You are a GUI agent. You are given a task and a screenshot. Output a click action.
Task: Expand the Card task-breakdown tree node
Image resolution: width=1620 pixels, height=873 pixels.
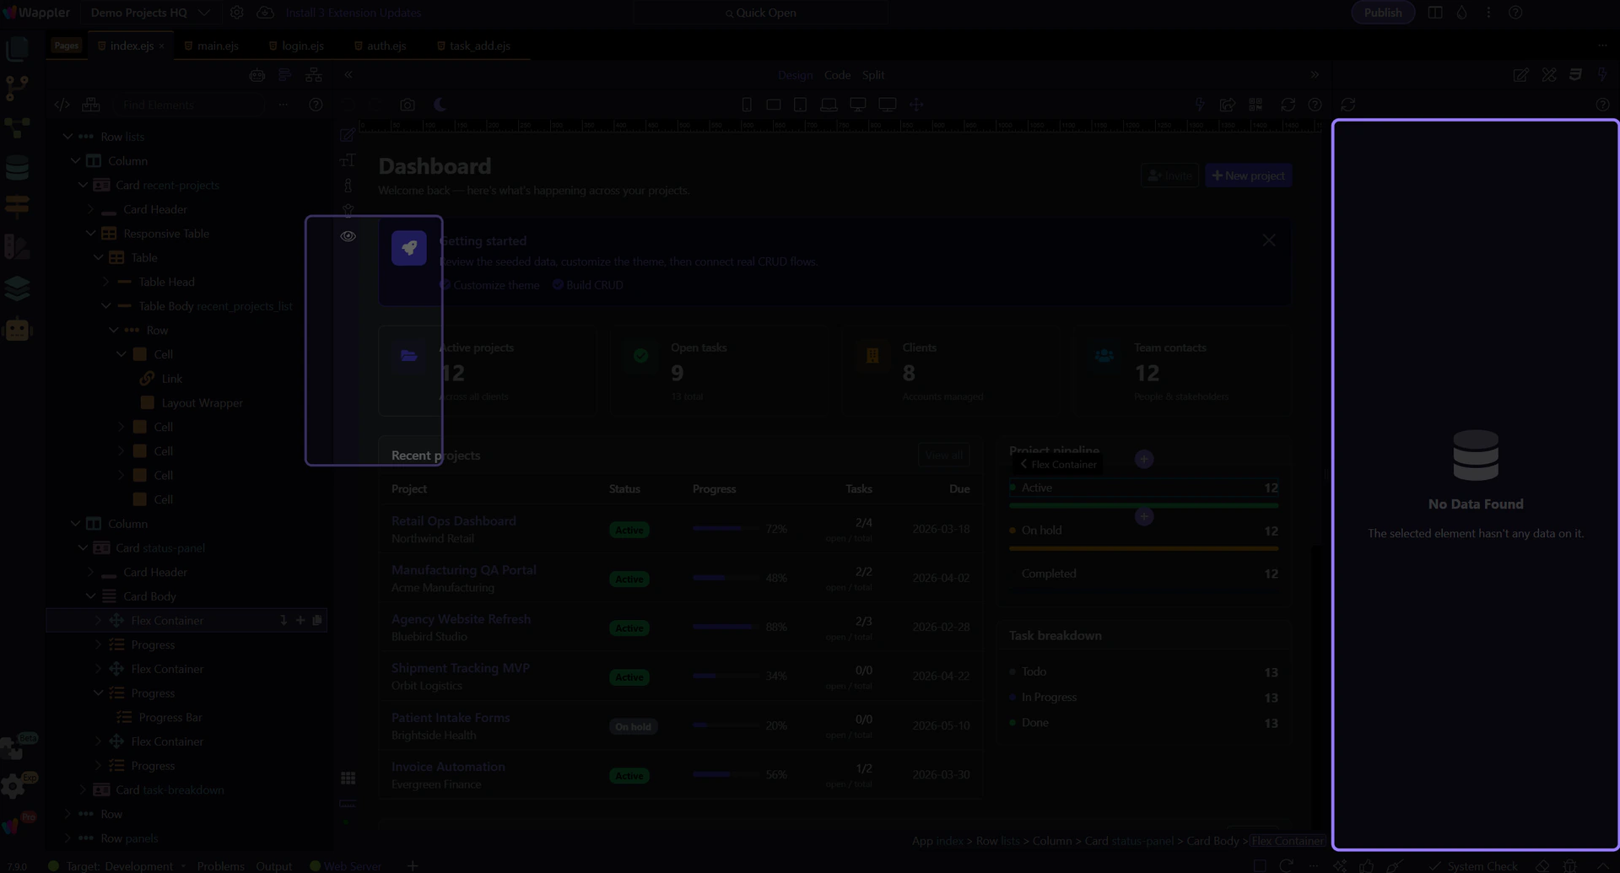point(83,790)
